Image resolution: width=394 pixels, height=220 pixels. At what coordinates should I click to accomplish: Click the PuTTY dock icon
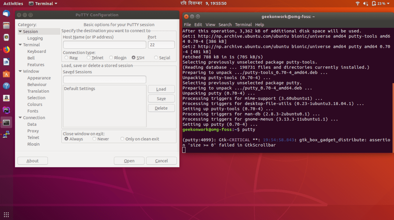point(6,134)
